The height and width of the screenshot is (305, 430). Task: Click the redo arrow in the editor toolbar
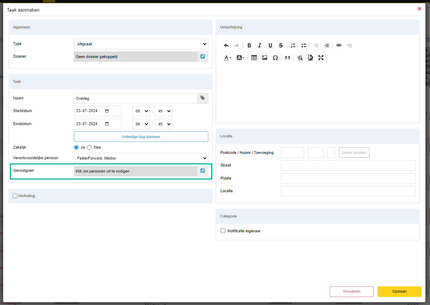(237, 45)
